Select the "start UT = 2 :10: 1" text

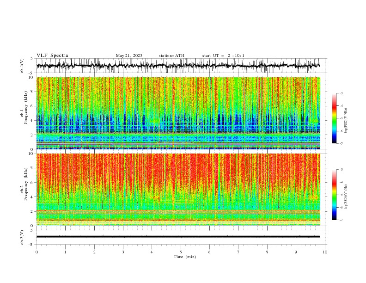click(x=223, y=55)
